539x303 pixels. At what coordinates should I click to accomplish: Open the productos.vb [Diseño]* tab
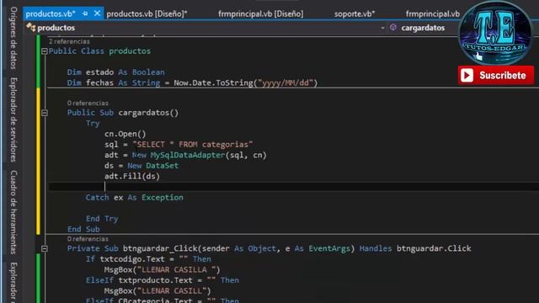point(147,13)
